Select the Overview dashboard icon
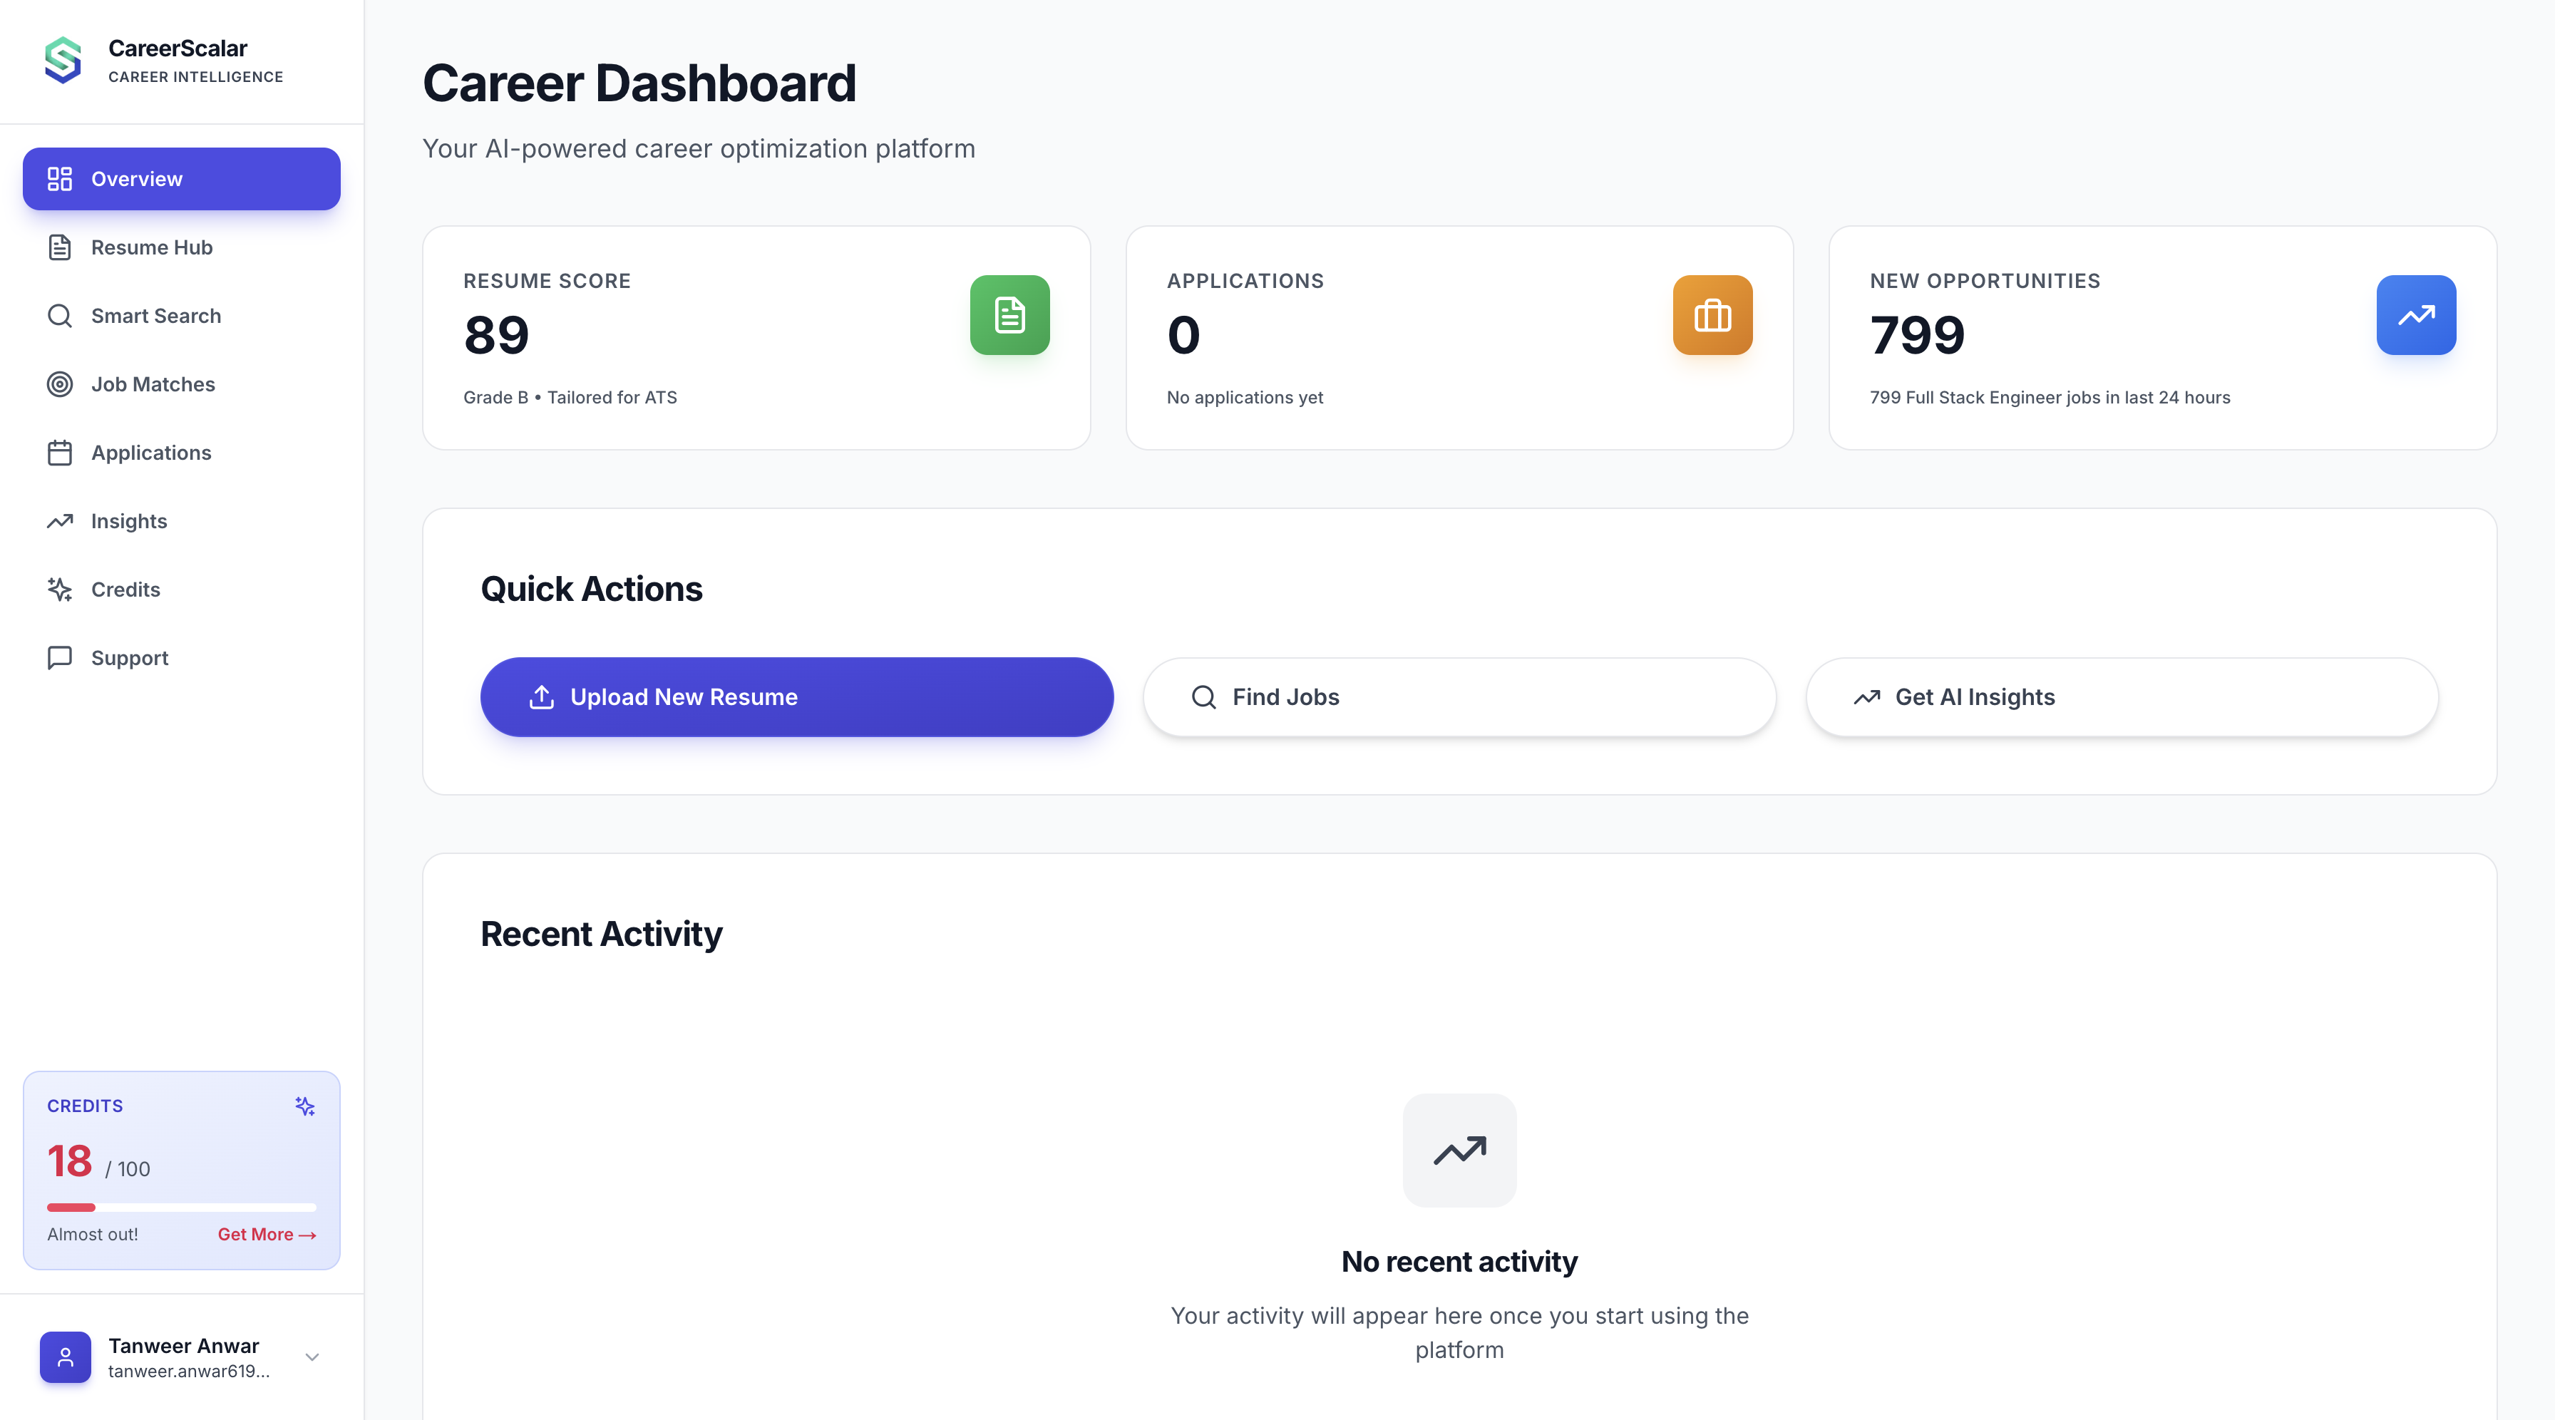 tap(59, 178)
